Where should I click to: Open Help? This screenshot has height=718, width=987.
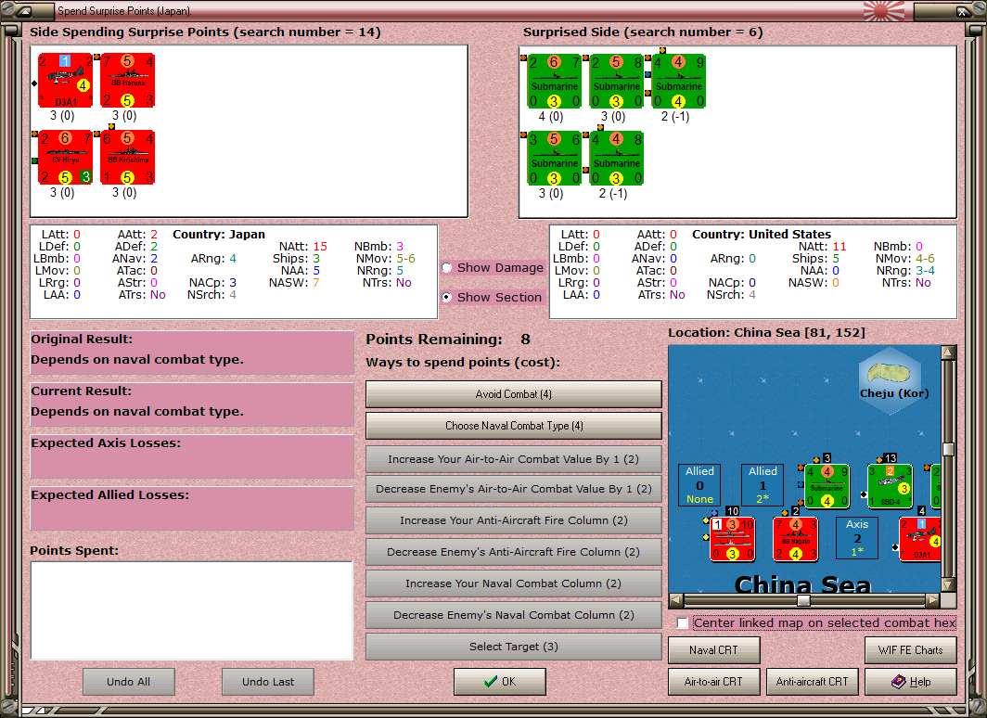pos(911,682)
